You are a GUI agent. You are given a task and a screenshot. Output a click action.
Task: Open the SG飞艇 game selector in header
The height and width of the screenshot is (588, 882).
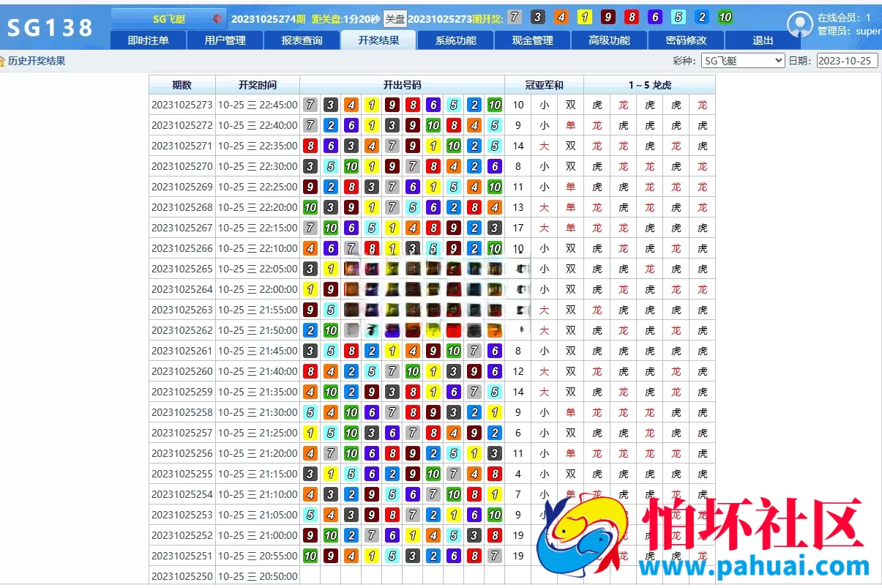[170, 19]
